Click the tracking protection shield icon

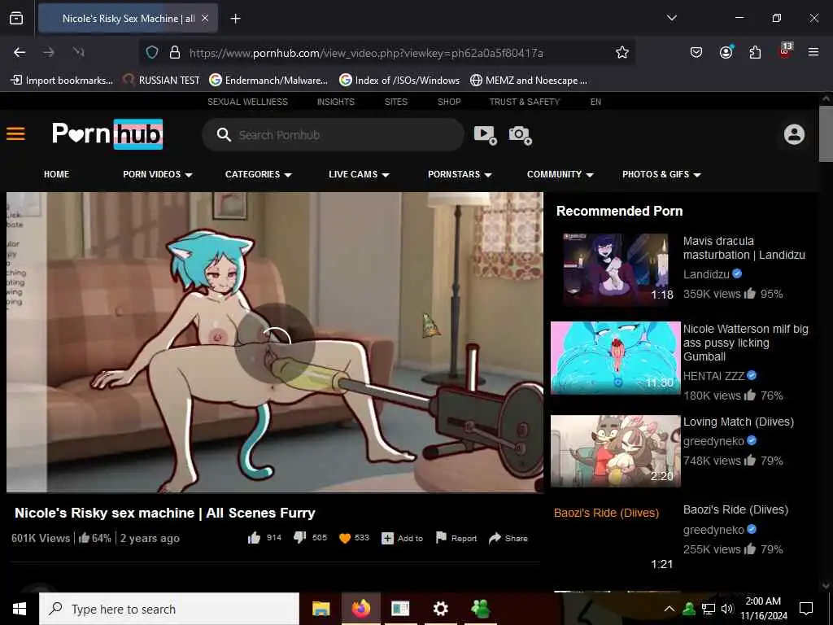point(152,53)
